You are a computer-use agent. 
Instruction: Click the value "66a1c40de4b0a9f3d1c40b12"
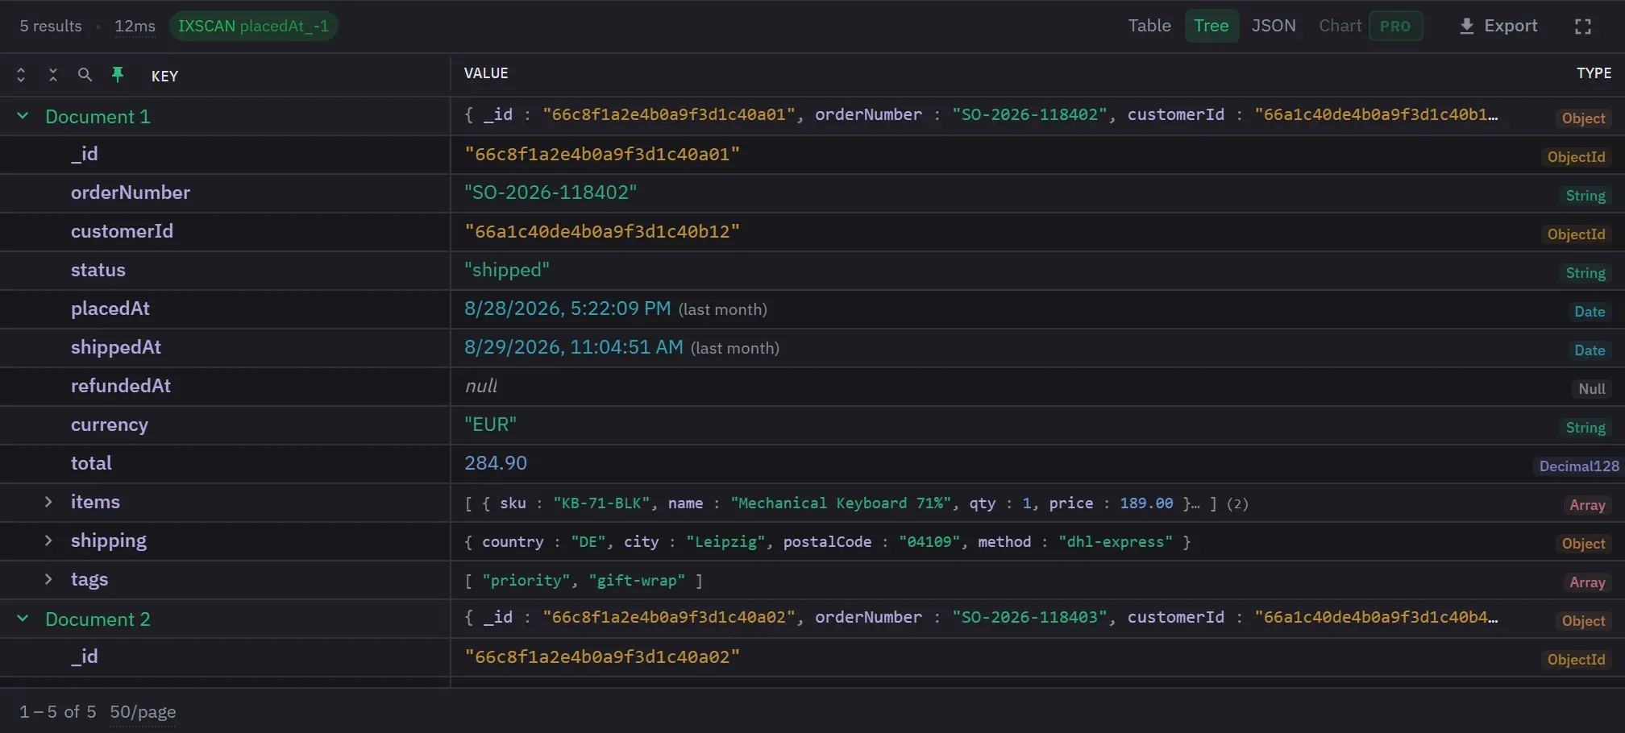point(602,231)
